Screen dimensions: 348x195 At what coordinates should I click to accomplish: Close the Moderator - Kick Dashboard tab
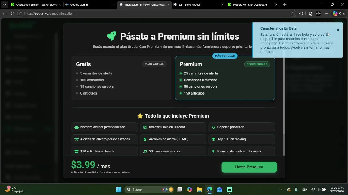point(276,5)
